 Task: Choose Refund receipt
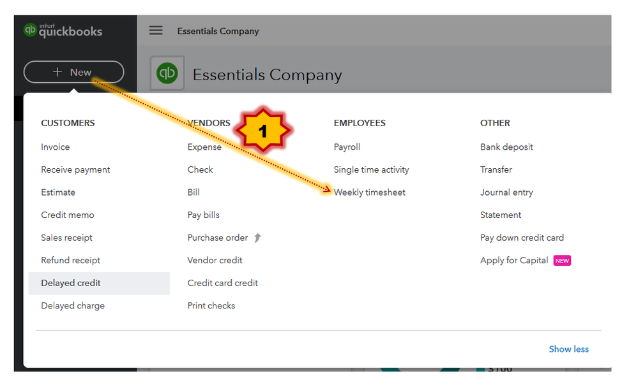[70, 261]
